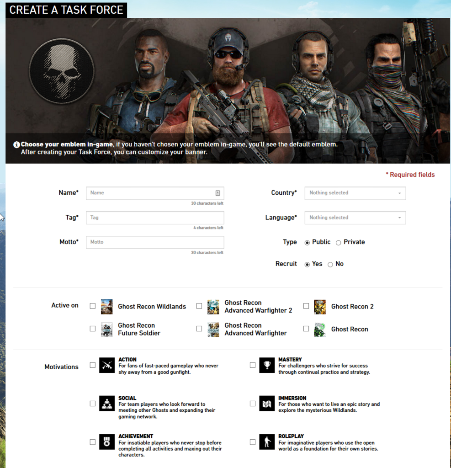The width and height of the screenshot is (451, 468).
Task: Click the info icon beside emblem notice
Action: tap(16, 145)
